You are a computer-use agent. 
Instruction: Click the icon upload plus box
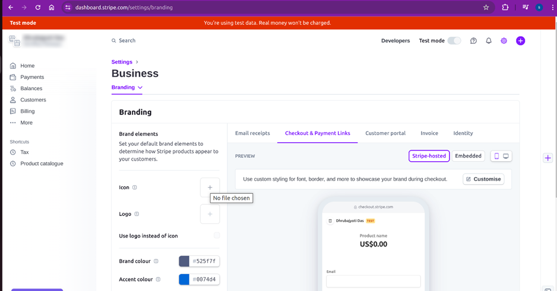pyautogui.click(x=210, y=187)
